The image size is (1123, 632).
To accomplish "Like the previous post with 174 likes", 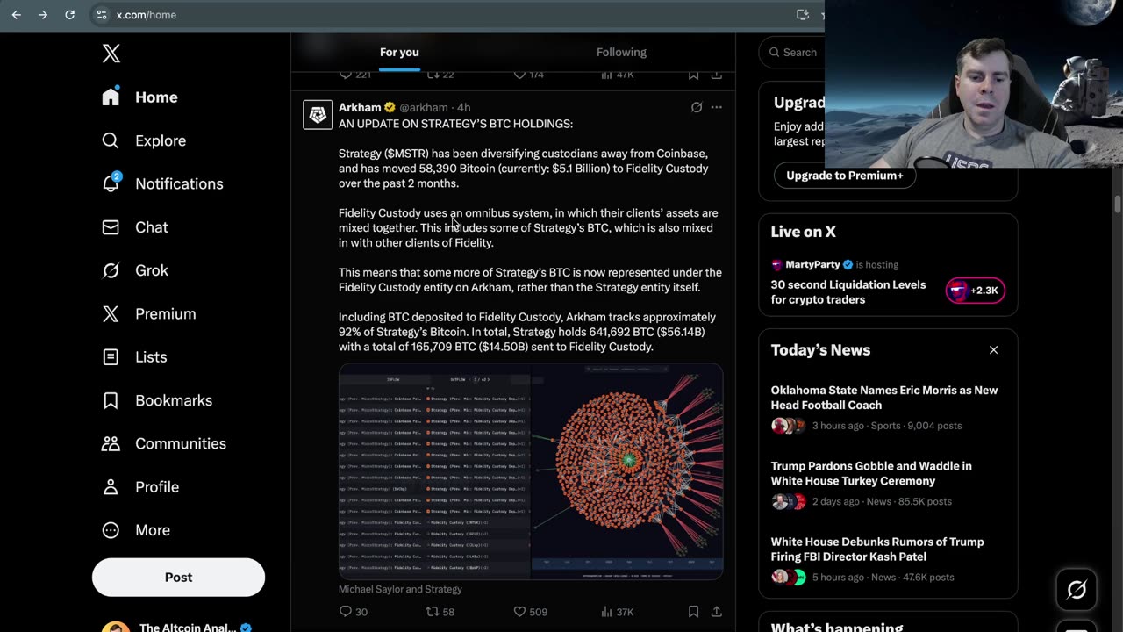I will 529,75.
